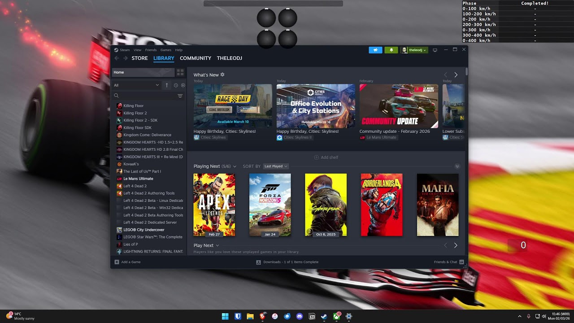Open the View menu
Screen dimensions: 574x323
(137, 50)
